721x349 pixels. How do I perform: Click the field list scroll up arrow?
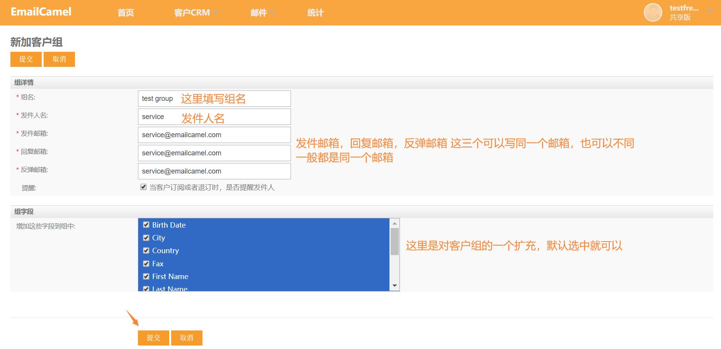coord(395,223)
